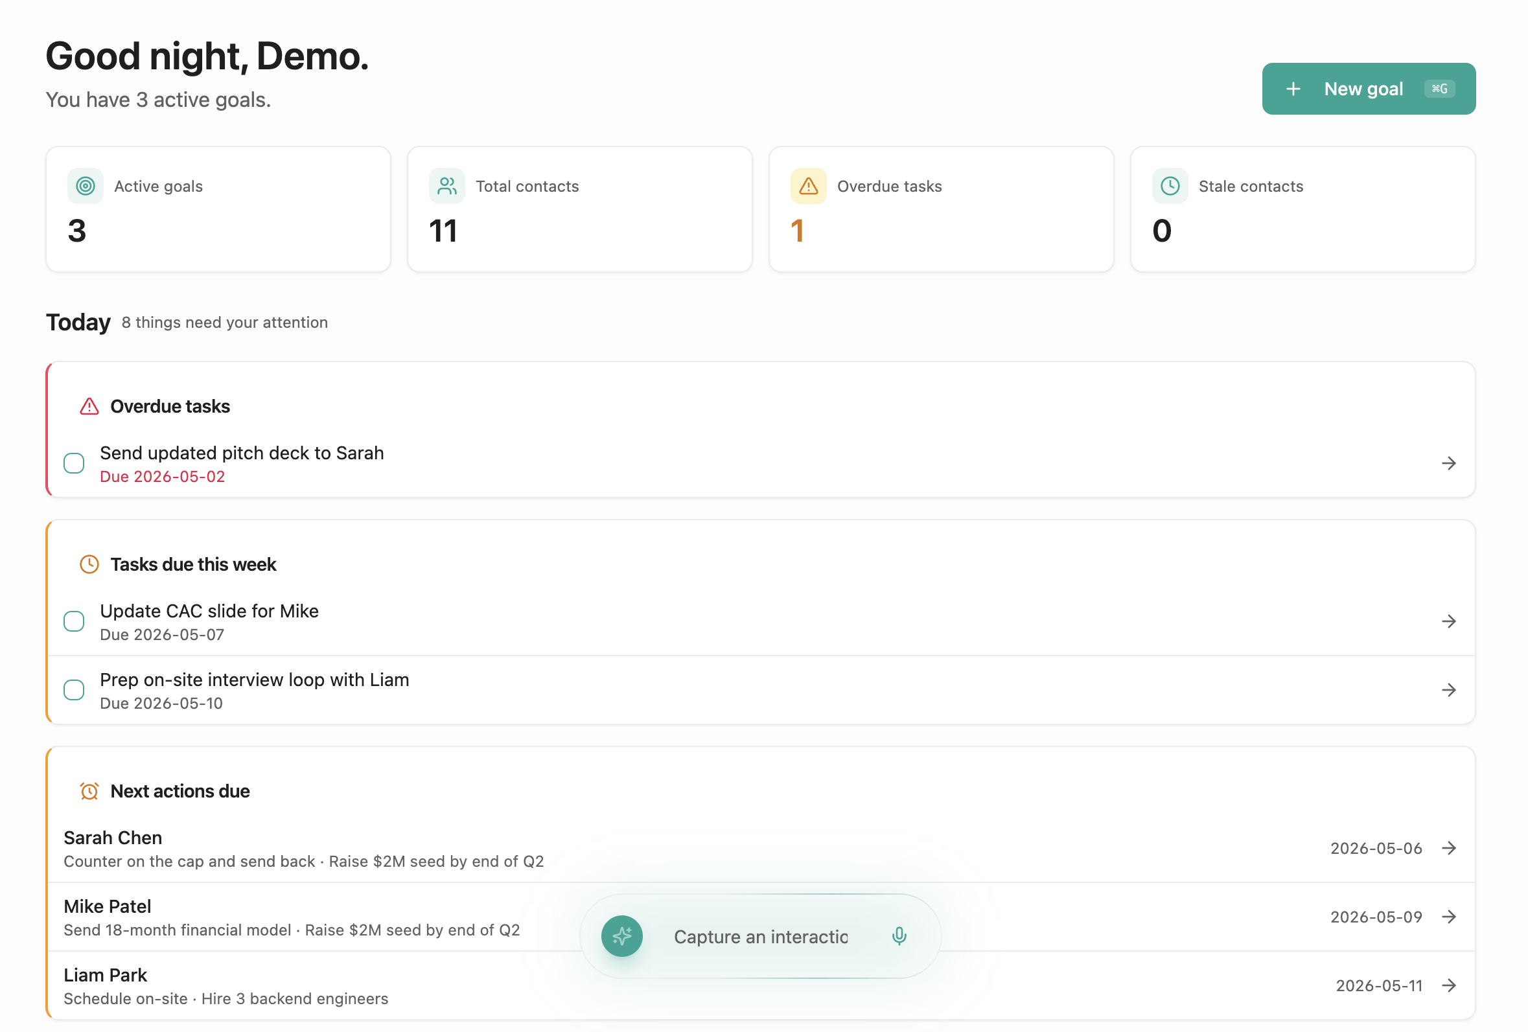Open the Total contacts stat card
Screen dimensions: 1528x1032
pyautogui.click(x=580, y=209)
